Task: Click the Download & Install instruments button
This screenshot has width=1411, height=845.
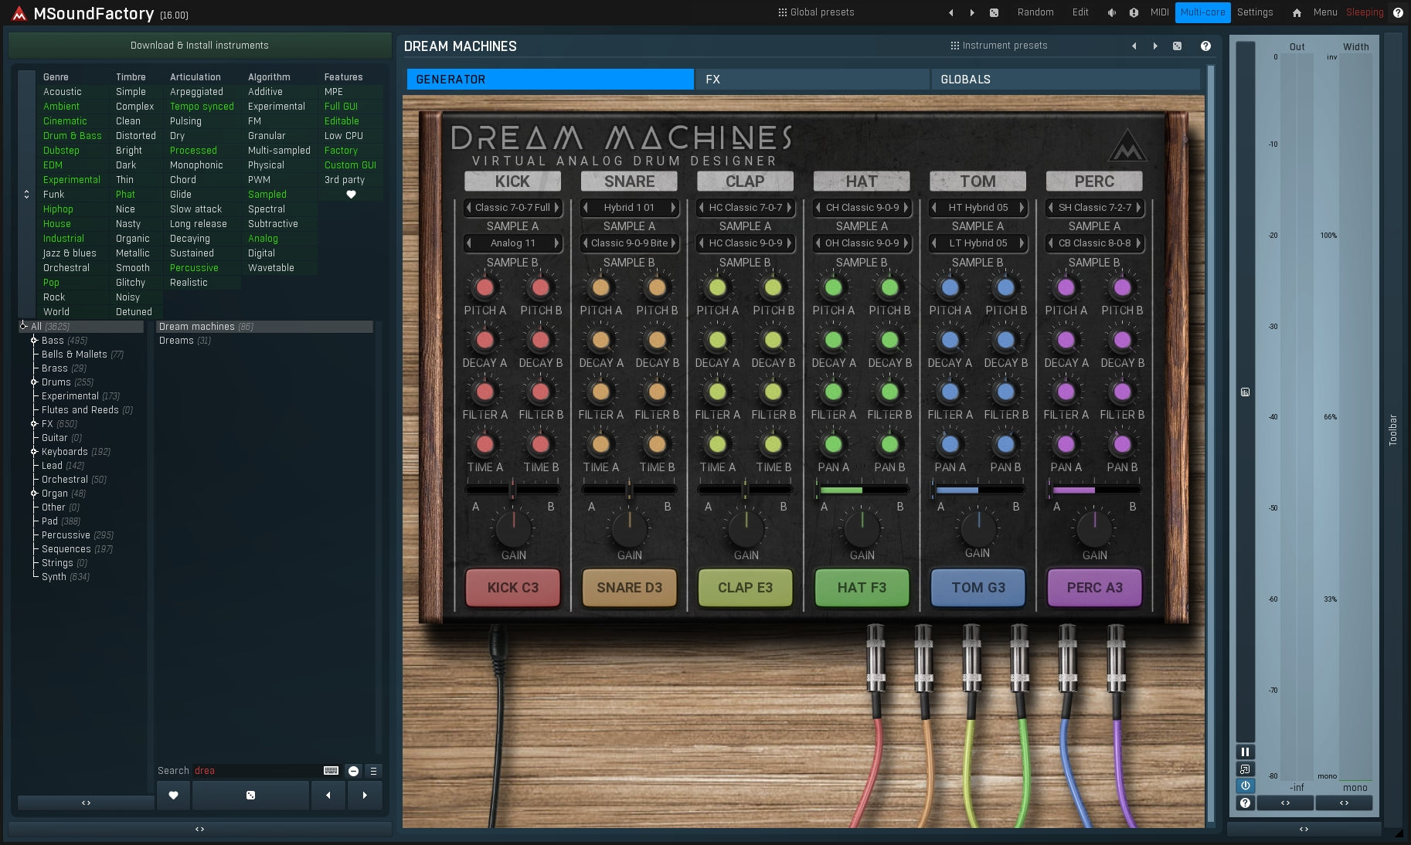Action: coord(199,45)
